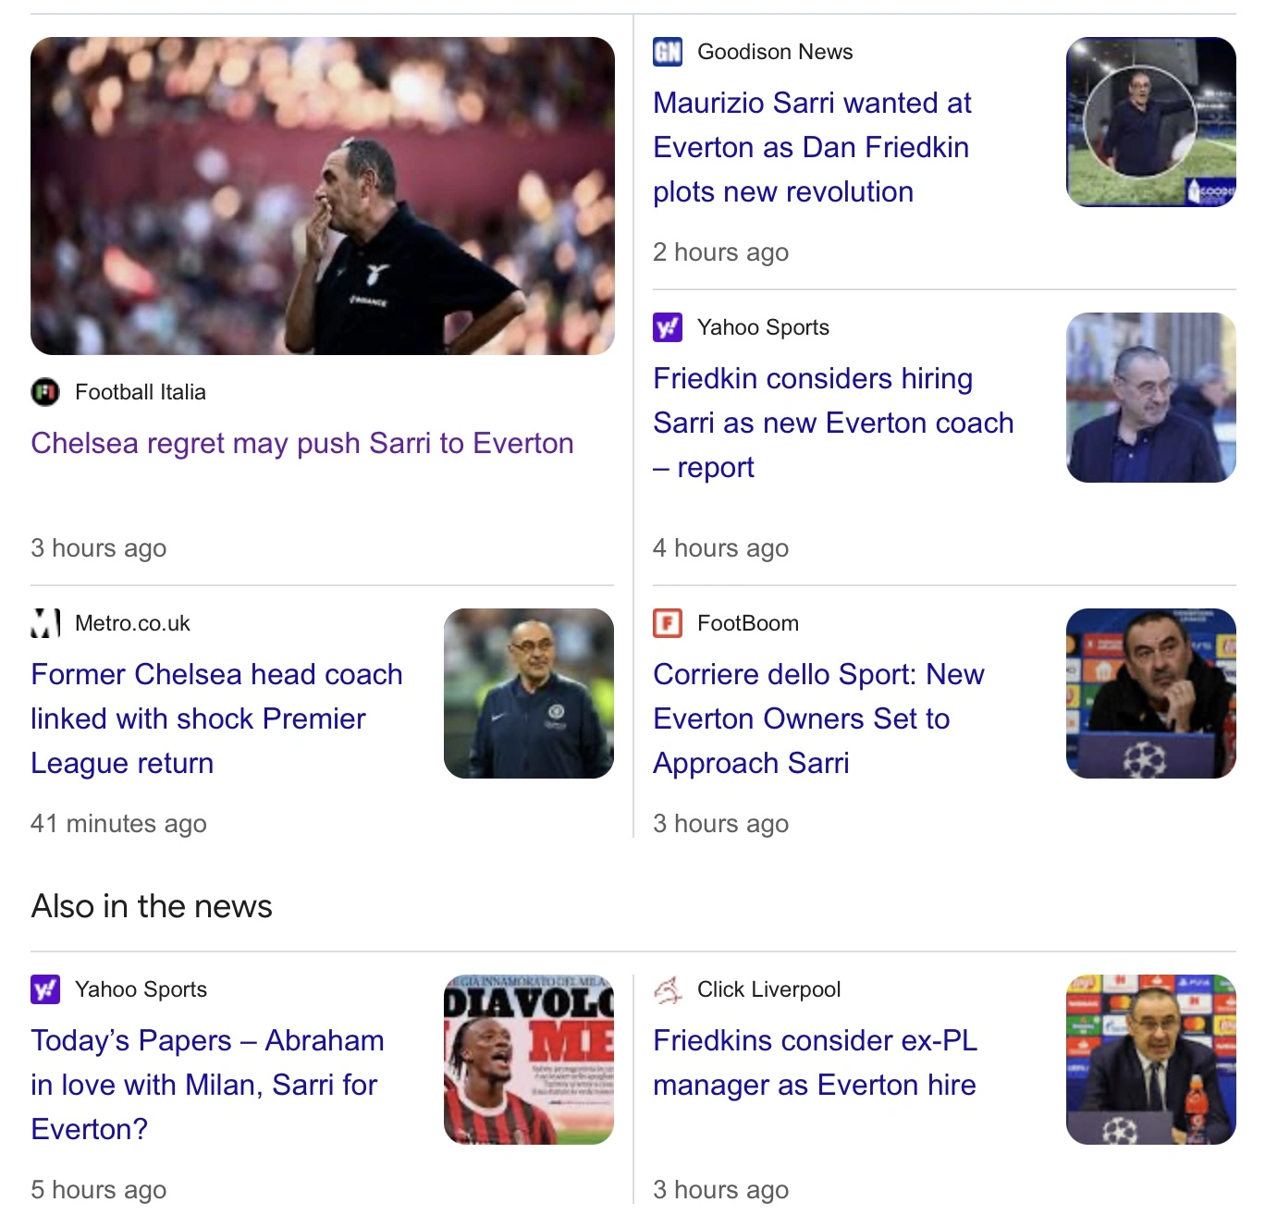Click the purple Yahoo Sports icon above the Friedkin headline
The image size is (1265, 1215).
coord(668,327)
